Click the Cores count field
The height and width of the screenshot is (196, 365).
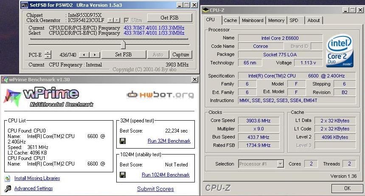tap(311, 164)
